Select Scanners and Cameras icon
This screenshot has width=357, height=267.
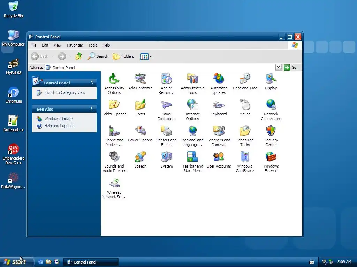click(x=219, y=131)
